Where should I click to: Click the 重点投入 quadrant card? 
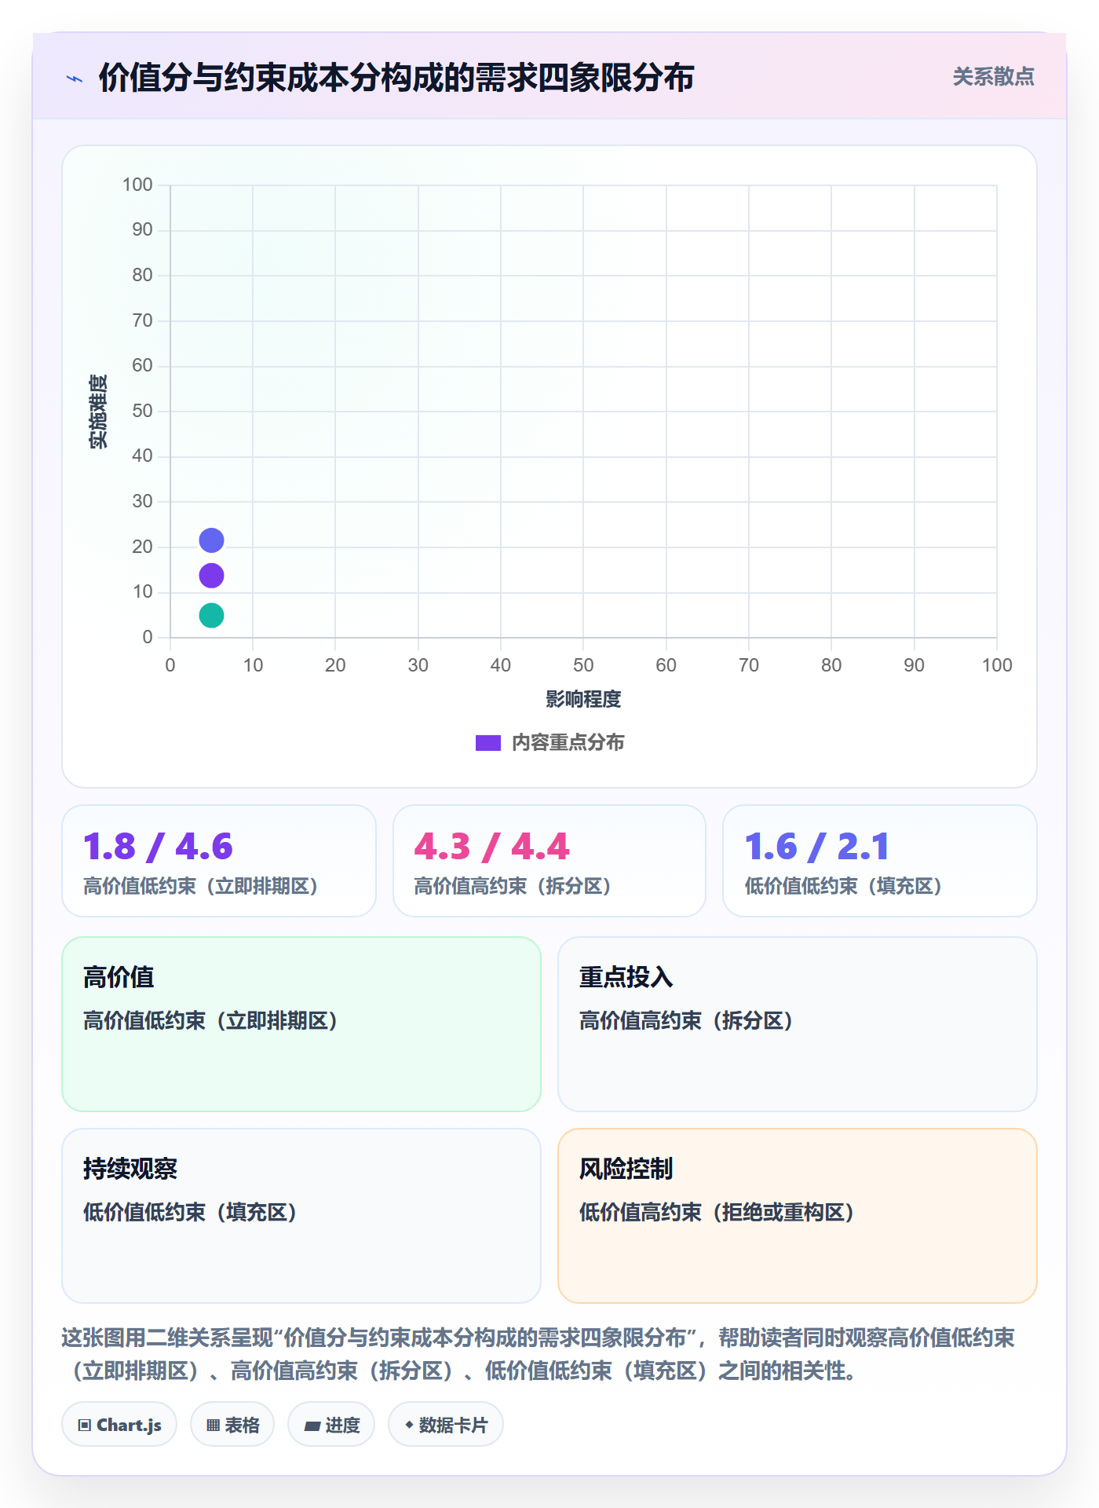[798, 1024]
